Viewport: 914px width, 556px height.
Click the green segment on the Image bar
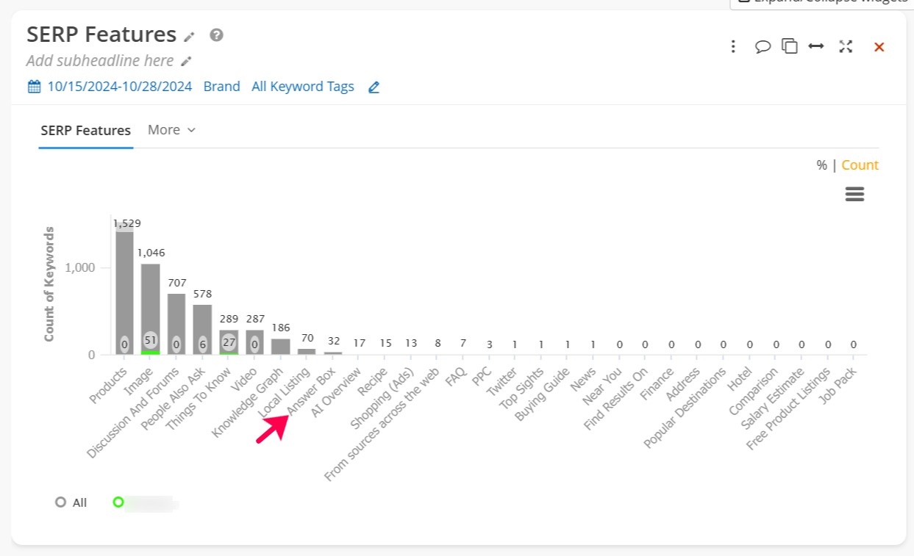(x=151, y=353)
